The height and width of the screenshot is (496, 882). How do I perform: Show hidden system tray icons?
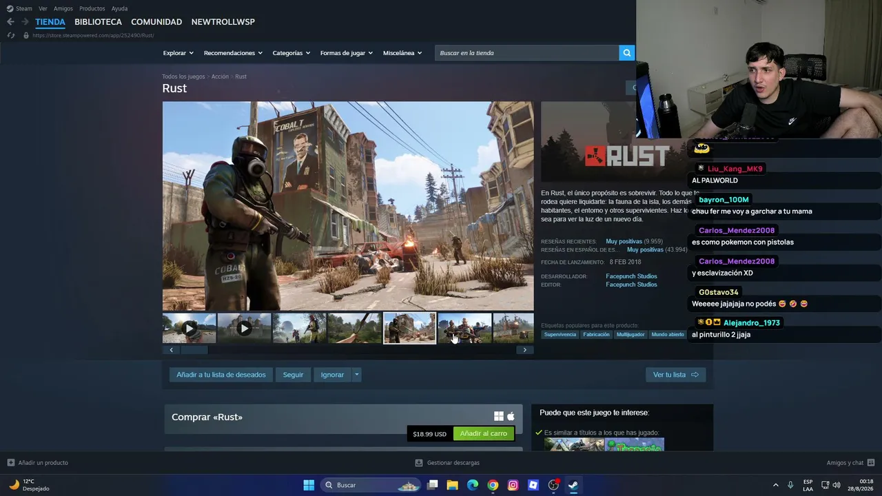776,485
